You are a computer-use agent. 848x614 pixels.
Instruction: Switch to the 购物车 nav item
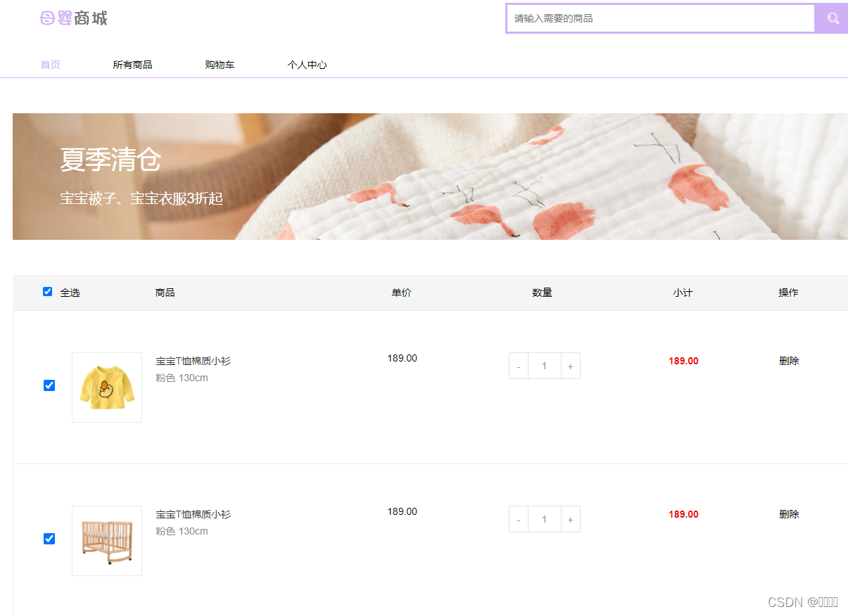tap(220, 64)
